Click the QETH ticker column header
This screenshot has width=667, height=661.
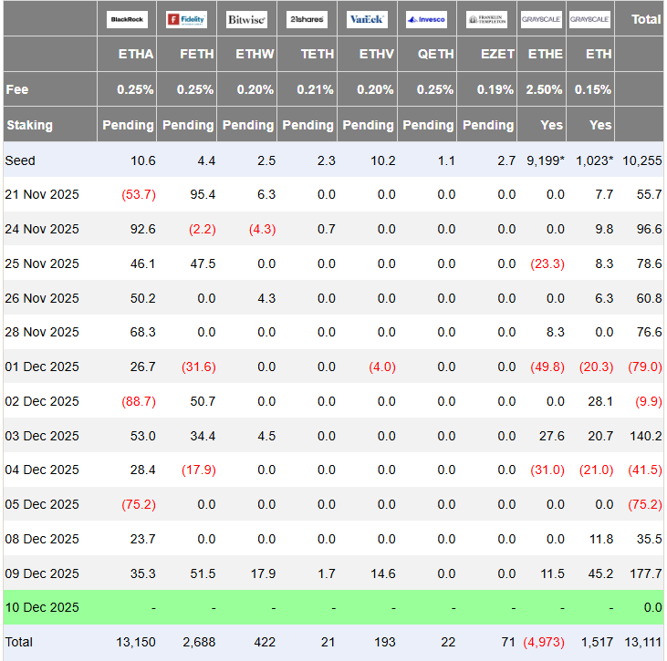tap(435, 55)
